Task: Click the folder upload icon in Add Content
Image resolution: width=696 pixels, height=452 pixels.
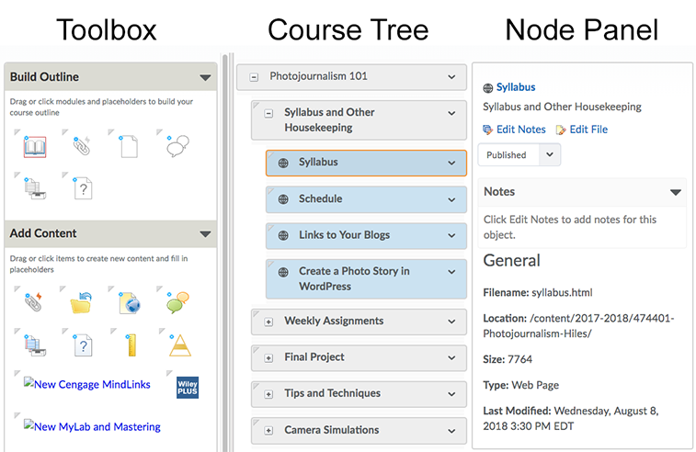Action: 82,302
